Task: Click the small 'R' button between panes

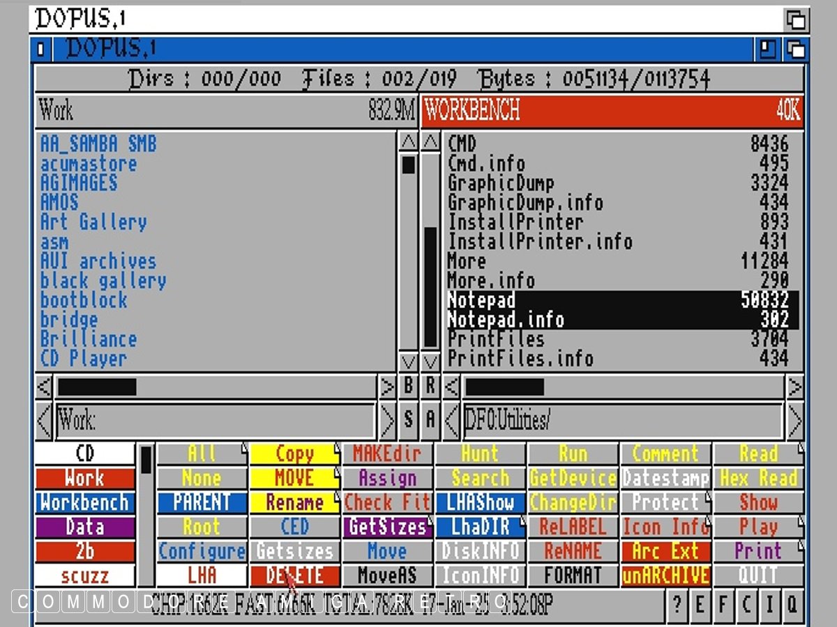Action: (x=430, y=385)
